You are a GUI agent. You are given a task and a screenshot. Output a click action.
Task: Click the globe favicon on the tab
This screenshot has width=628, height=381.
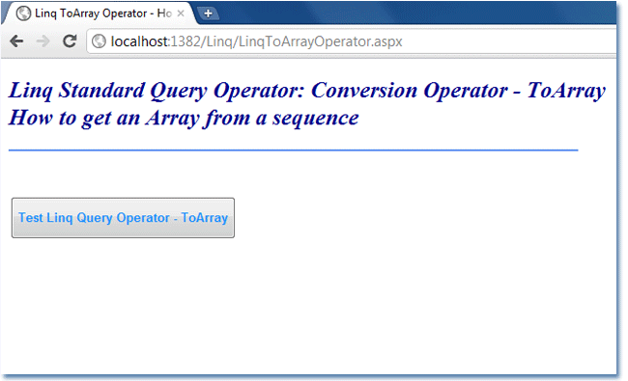(x=23, y=14)
